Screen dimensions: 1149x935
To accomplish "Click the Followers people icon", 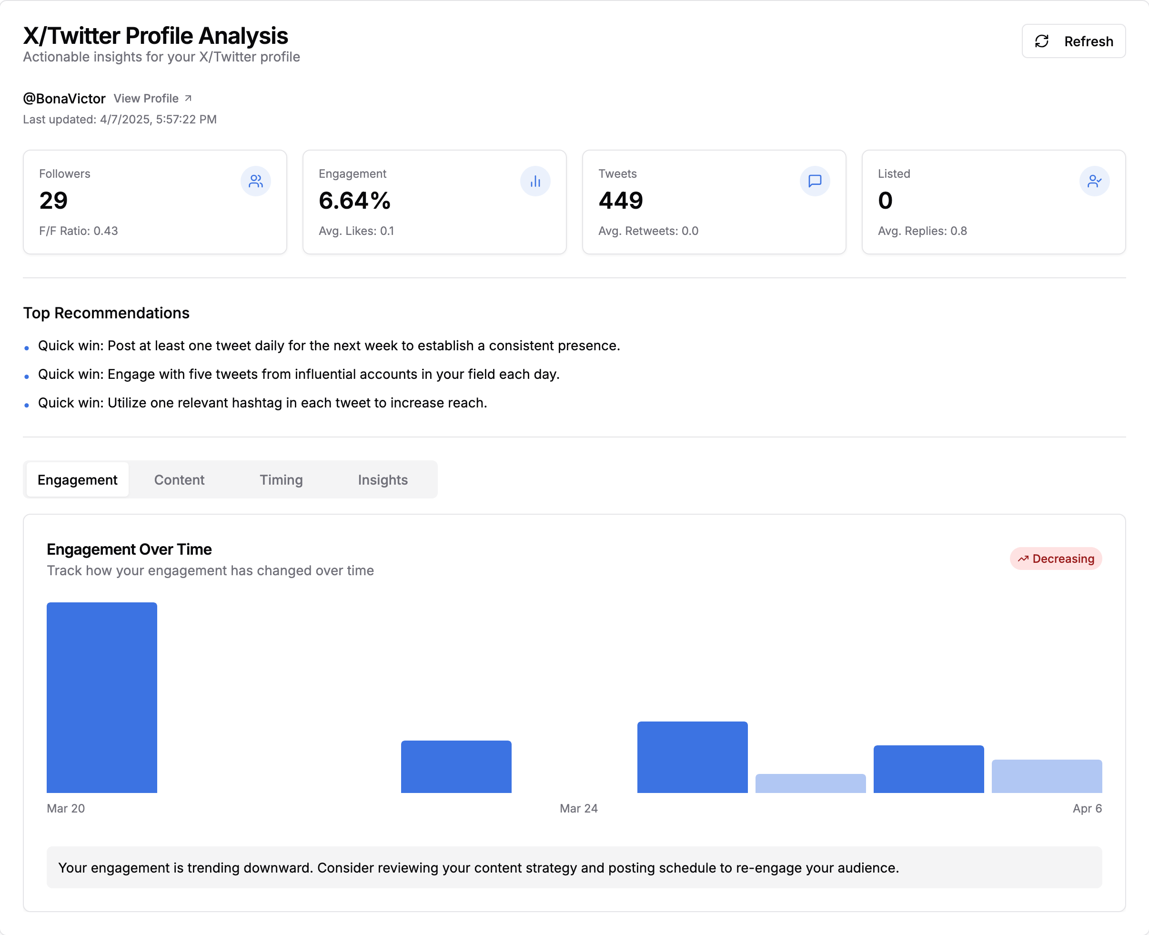I will coord(255,181).
